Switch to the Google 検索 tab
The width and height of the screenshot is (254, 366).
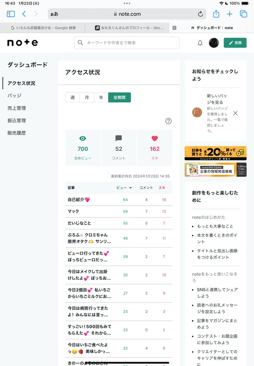pyautogui.click(x=43, y=28)
